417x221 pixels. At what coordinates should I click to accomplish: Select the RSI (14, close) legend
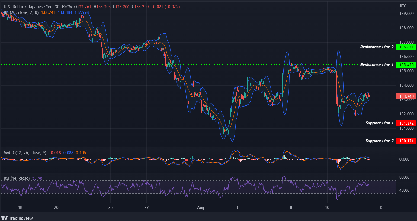(16, 178)
